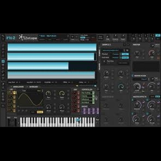Click the purple Macro controls grid

pos(90,111)
